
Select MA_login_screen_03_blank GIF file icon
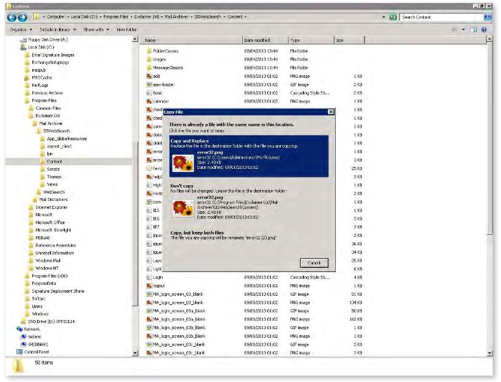[x=149, y=294]
